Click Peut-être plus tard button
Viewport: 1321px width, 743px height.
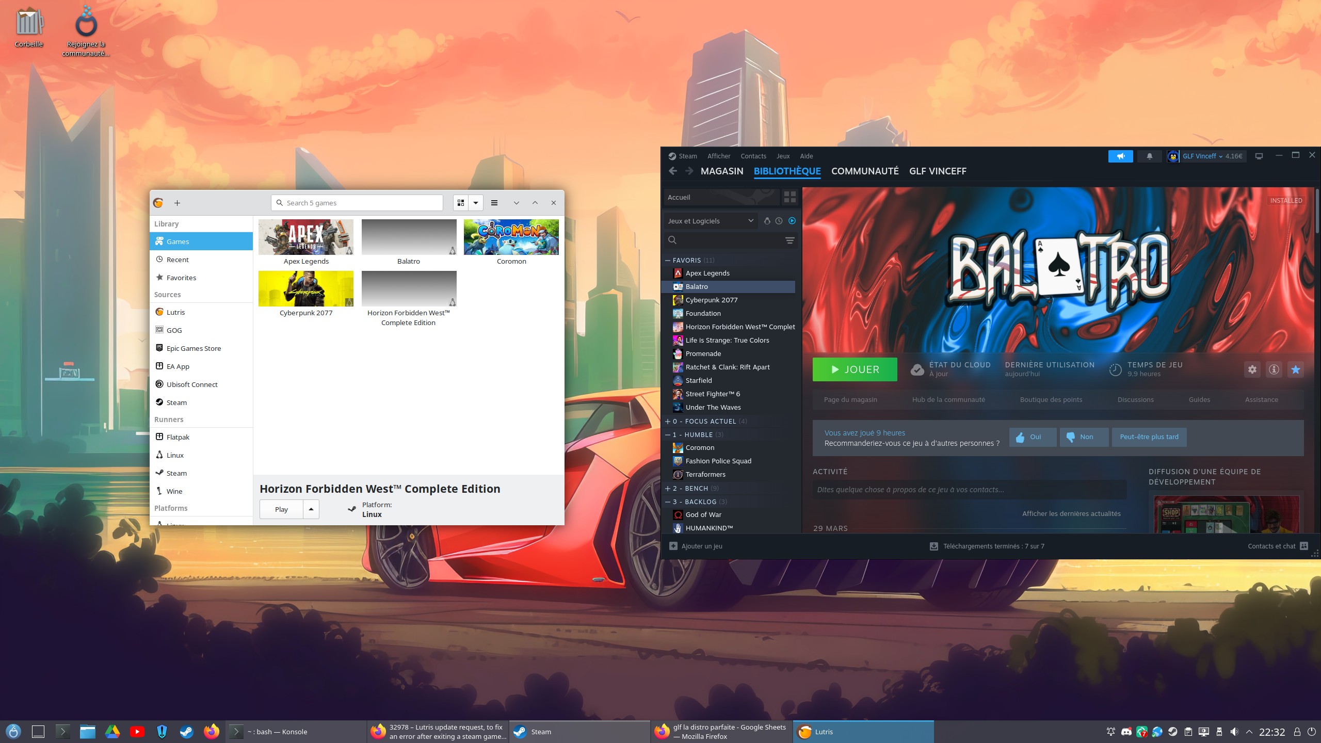click(x=1149, y=437)
